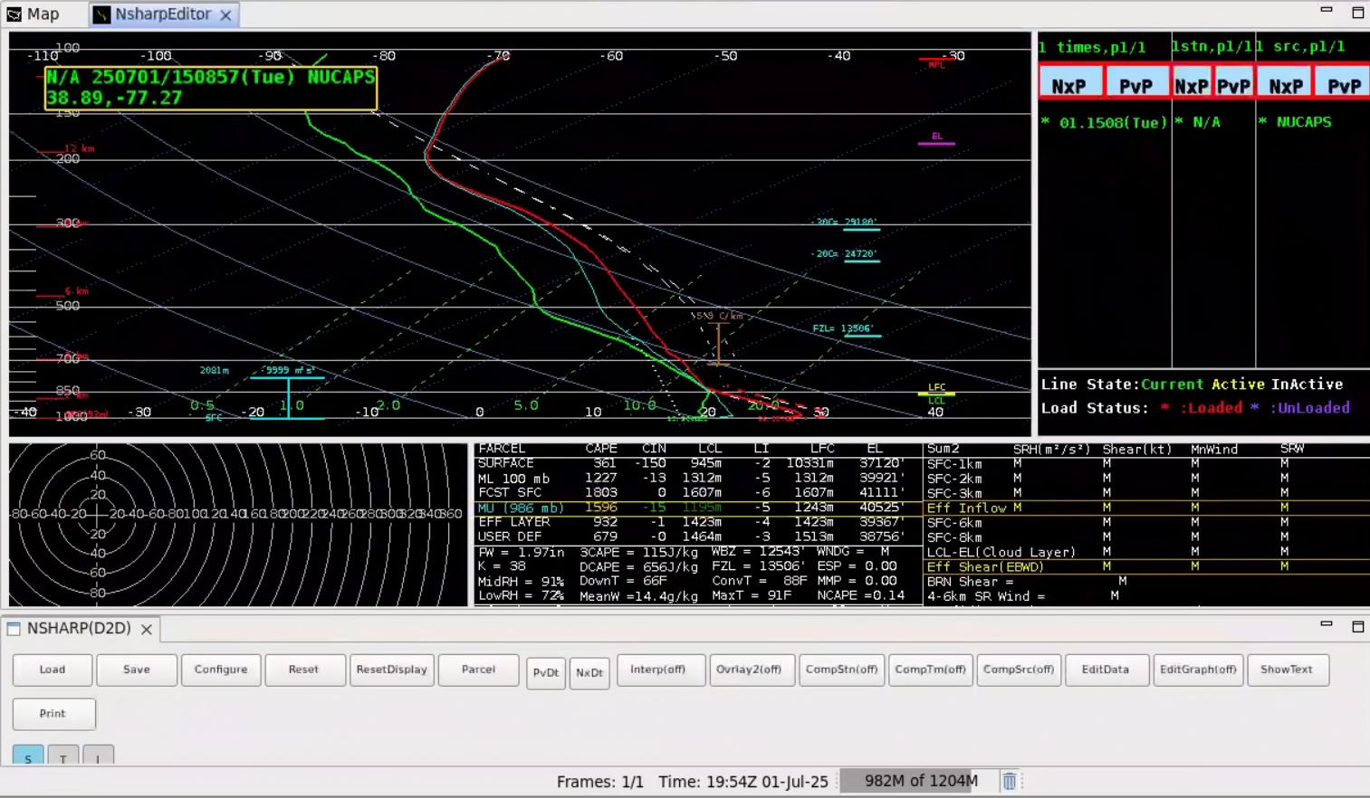Toggle CompTm(off) time comparison
This screenshot has width=1370, height=798.
930,670
